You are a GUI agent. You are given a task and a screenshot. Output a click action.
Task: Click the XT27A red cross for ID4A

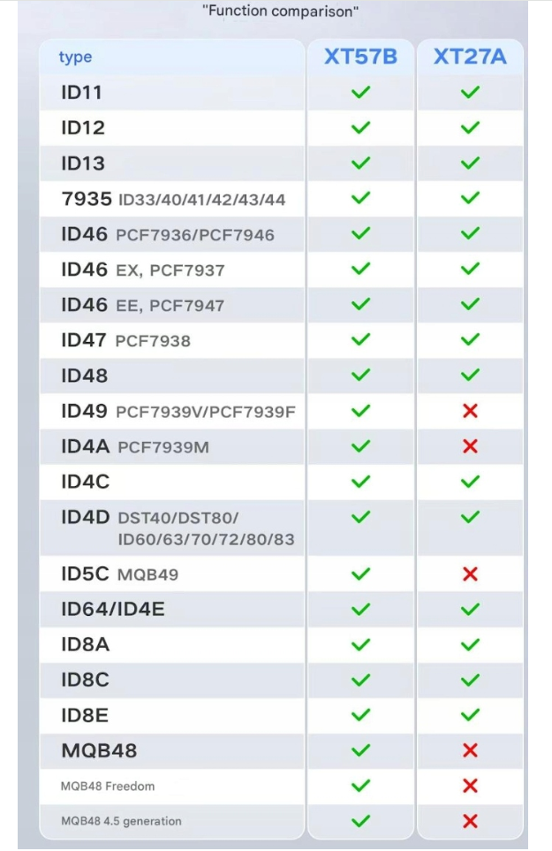pyautogui.click(x=470, y=446)
